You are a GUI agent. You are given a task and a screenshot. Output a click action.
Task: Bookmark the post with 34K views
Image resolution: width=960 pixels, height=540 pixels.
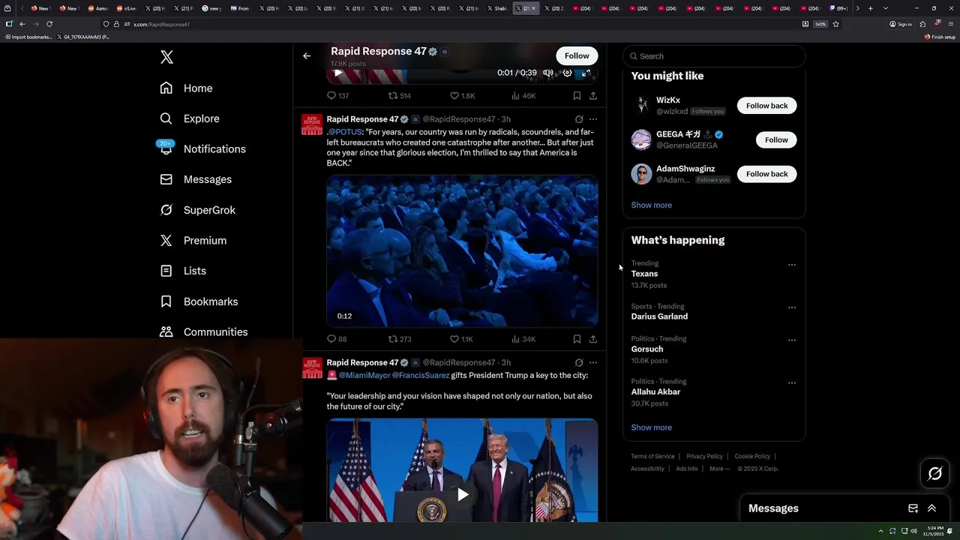pos(577,339)
